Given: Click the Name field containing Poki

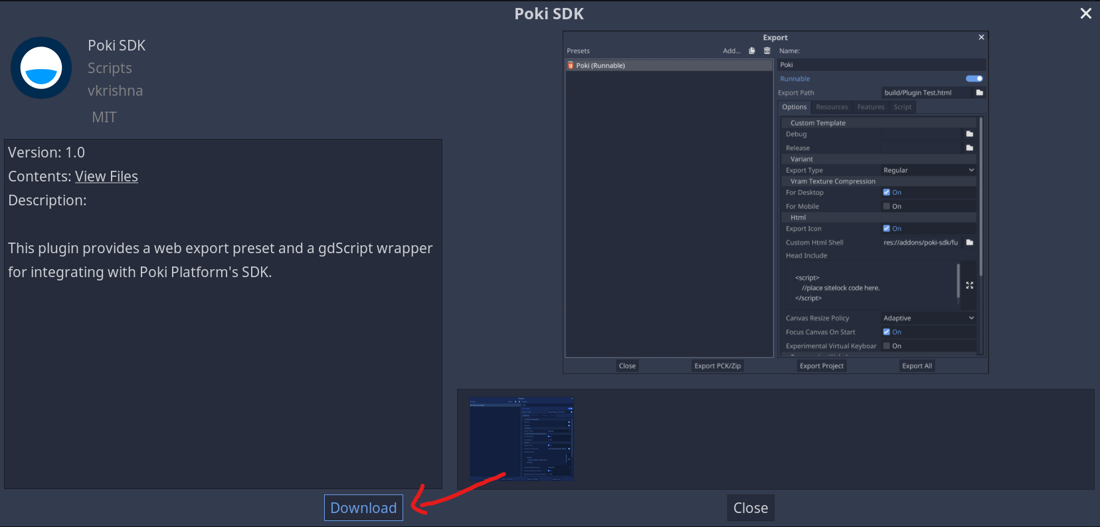Looking at the screenshot, I should (881, 64).
